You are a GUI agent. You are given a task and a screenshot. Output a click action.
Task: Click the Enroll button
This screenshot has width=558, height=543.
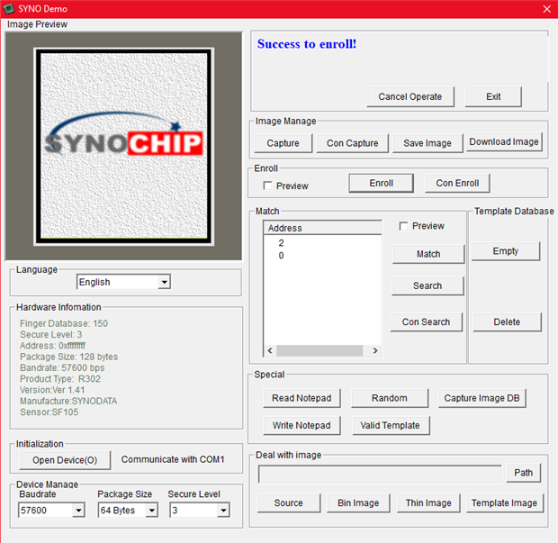click(381, 183)
